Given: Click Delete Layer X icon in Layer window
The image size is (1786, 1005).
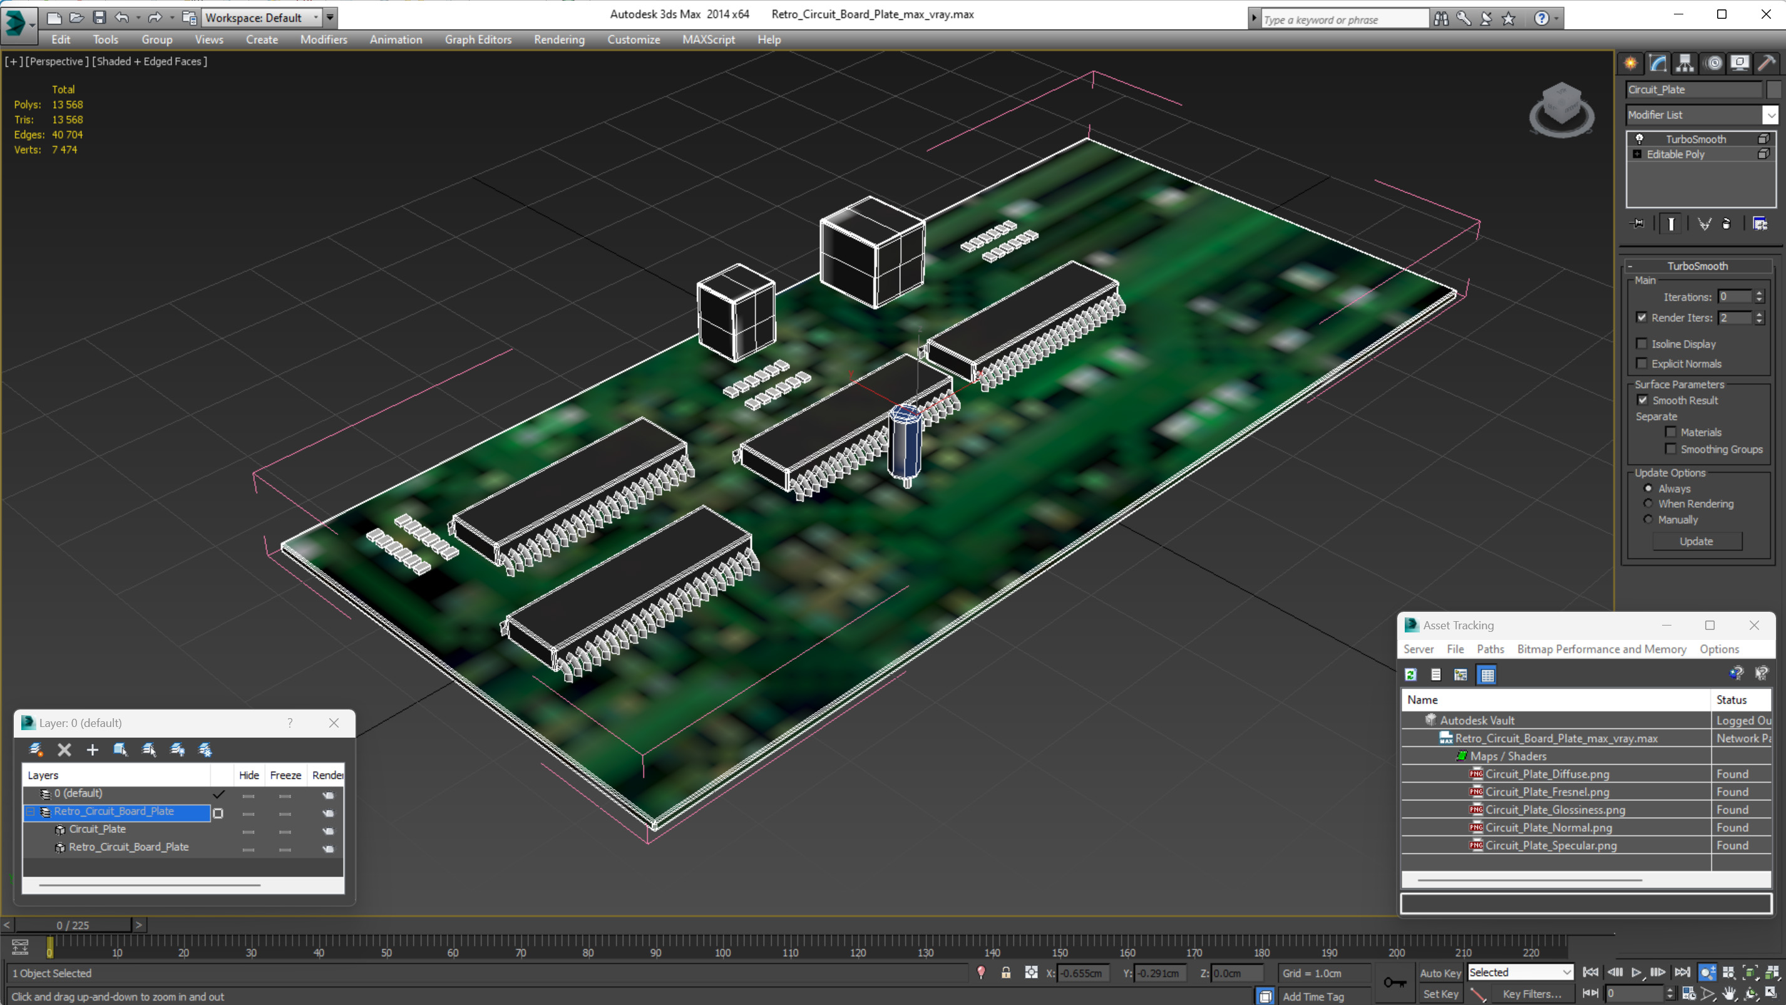Looking at the screenshot, I should pyautogui.click(x=64, y=749).
